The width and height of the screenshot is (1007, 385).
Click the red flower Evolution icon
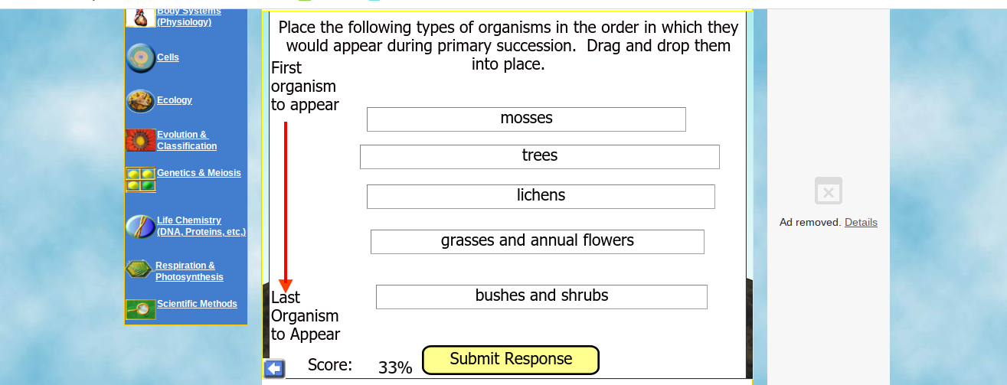tap(141, 140)
